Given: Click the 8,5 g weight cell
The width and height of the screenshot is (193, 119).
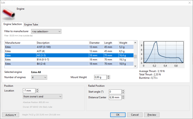Looking at the screenshot, I should click(x=126, y=51).
